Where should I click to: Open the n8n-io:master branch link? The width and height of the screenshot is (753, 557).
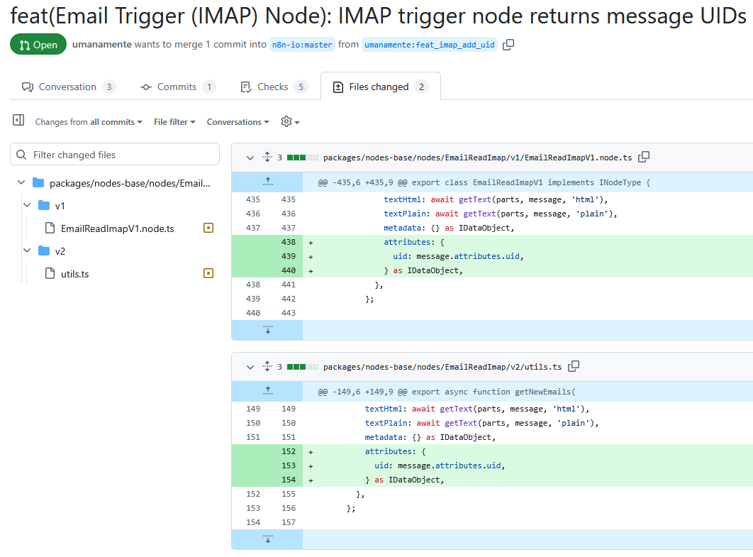coord(302,45)
